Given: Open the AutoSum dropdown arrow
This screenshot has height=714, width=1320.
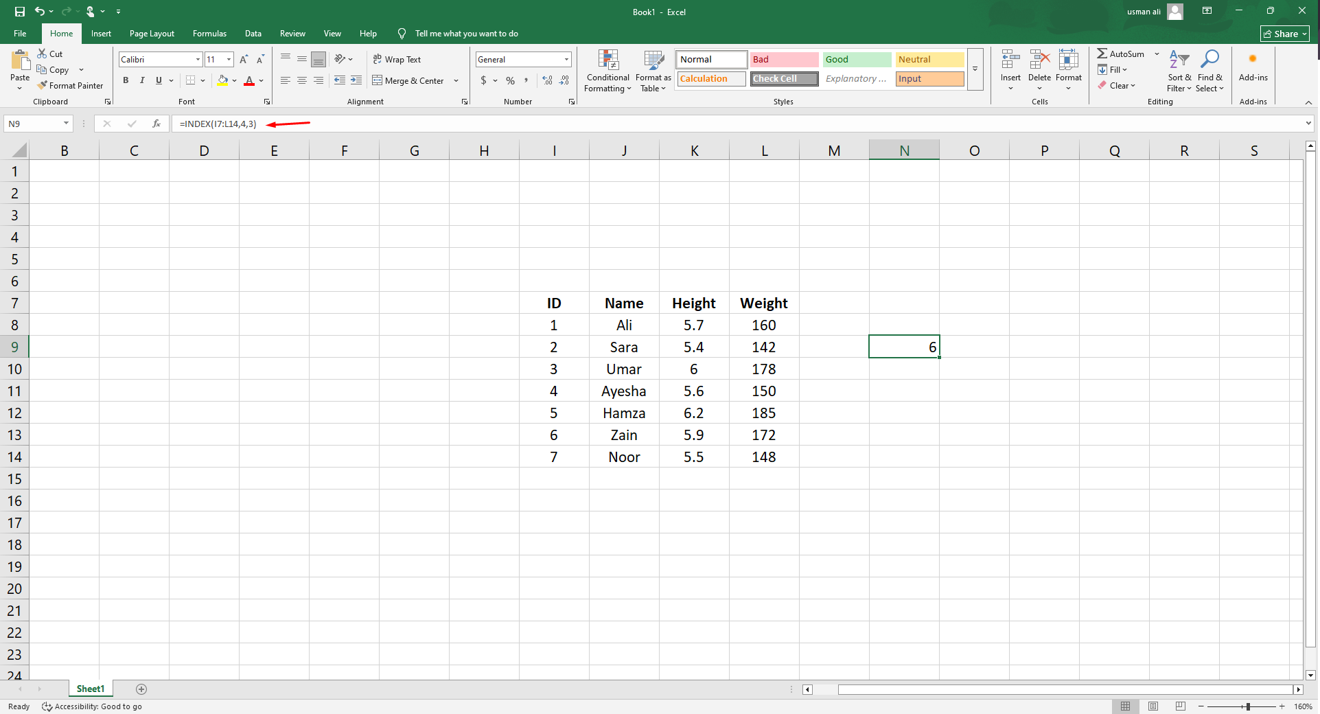Looking at the screenshot, I should 1157,54.
